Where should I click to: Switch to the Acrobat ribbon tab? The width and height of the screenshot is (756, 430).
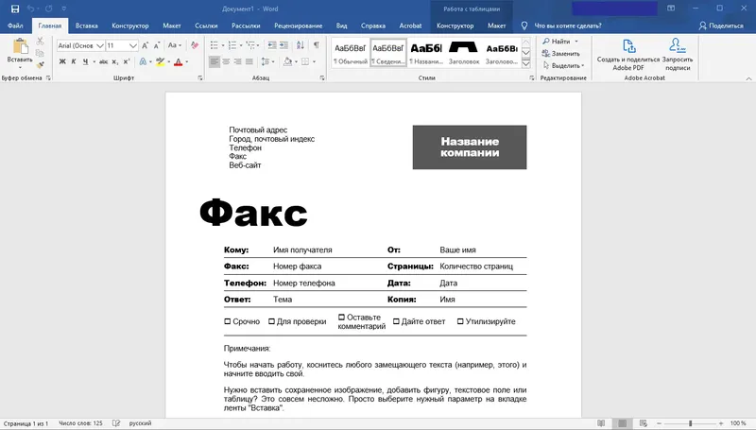(410, 26)
